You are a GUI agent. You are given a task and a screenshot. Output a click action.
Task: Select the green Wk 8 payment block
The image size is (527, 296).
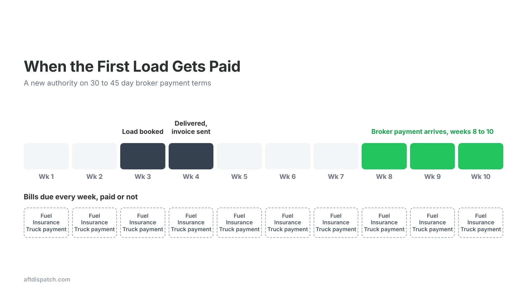(384, 156)
